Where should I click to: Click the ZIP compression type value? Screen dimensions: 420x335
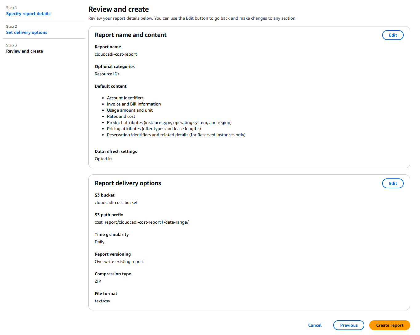(x=98, y=281)
